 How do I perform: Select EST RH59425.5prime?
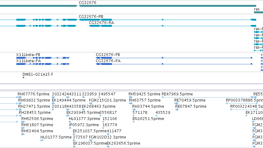[144, 94]
